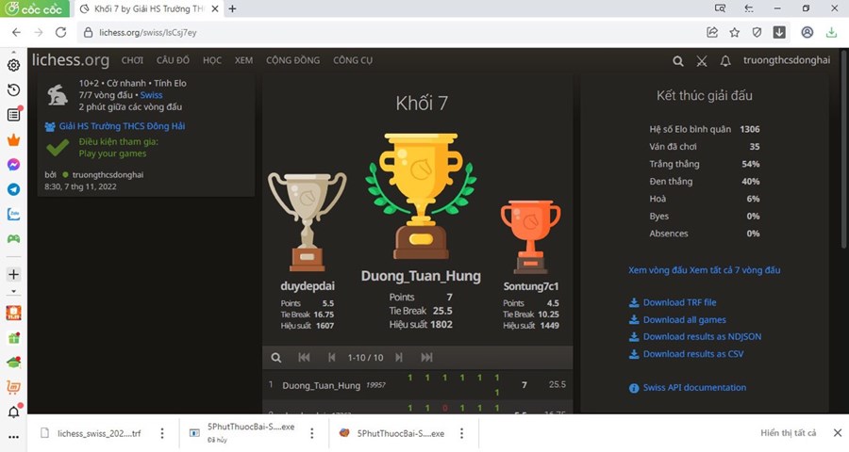
Task: Open Swiss API documentation link
Action: (693, 387)
